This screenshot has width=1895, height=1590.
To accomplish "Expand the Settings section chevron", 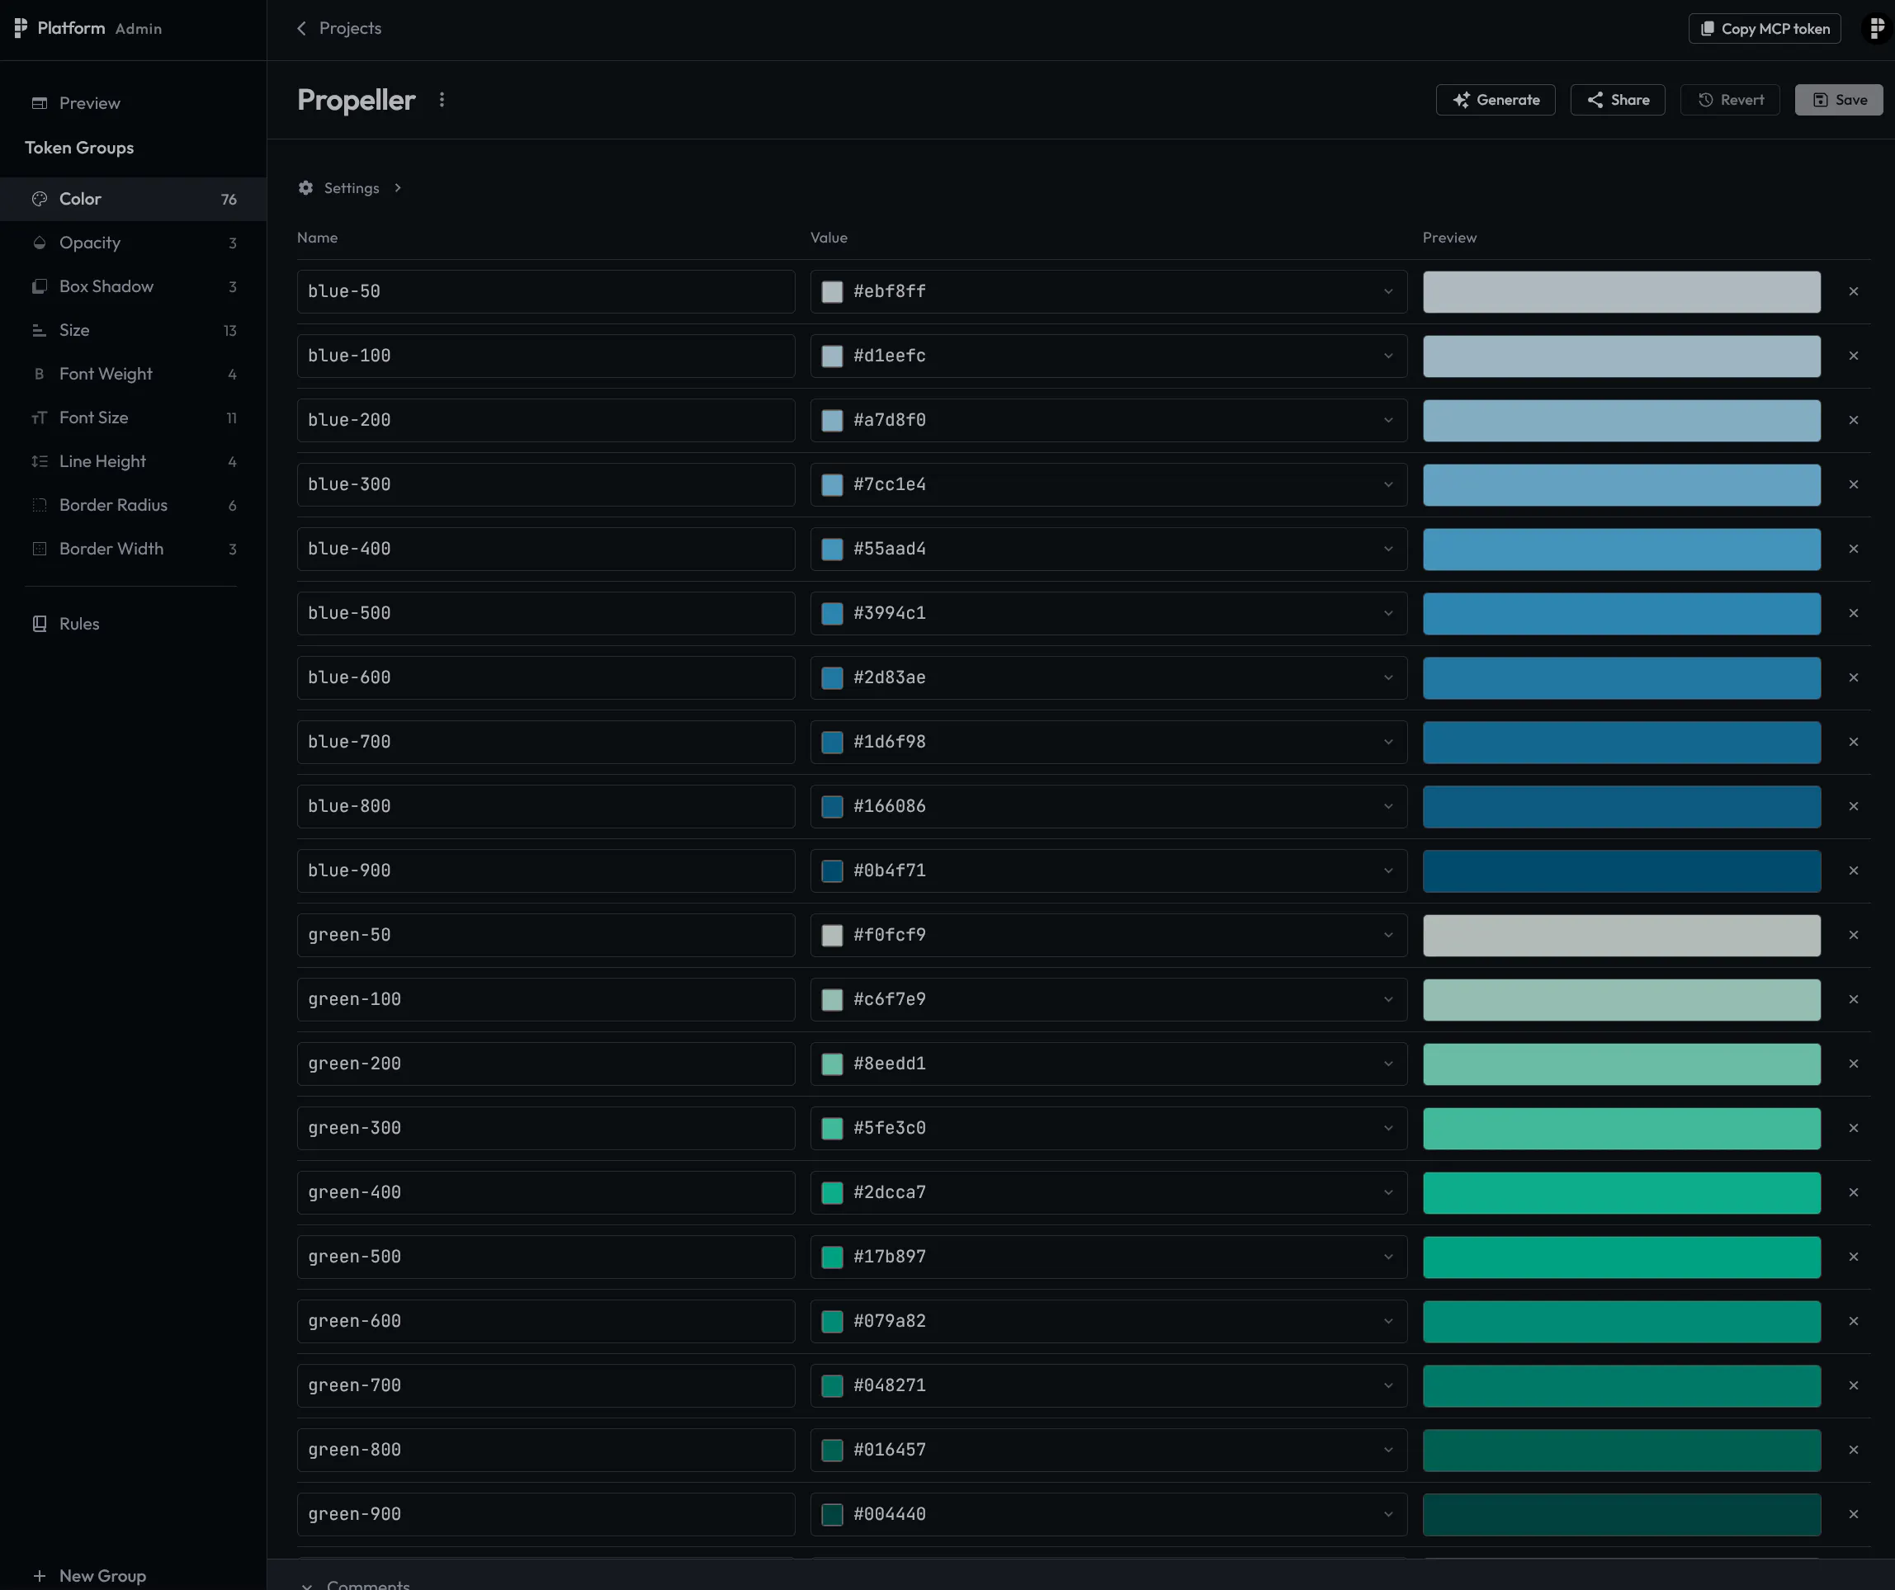I will pyautogui.click(x=397, y=187).
